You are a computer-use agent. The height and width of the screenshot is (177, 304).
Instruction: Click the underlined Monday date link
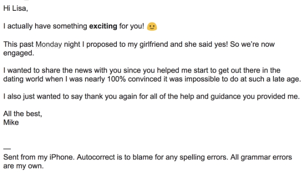coord(49,45)
